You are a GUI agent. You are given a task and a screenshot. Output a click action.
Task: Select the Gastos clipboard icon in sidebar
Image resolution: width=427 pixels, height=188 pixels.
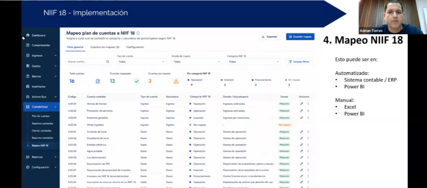28,66
